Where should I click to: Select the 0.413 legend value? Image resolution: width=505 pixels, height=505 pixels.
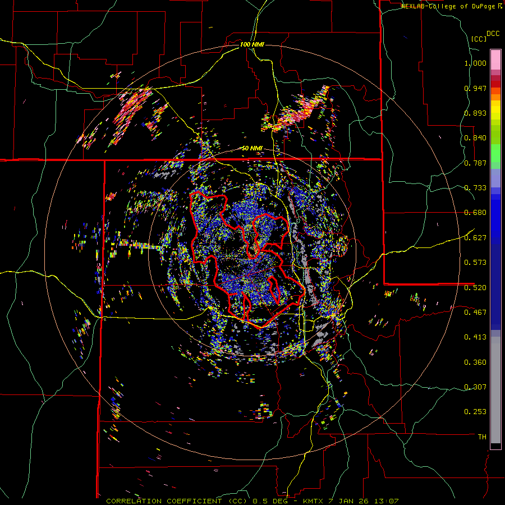tap(475, 337)
